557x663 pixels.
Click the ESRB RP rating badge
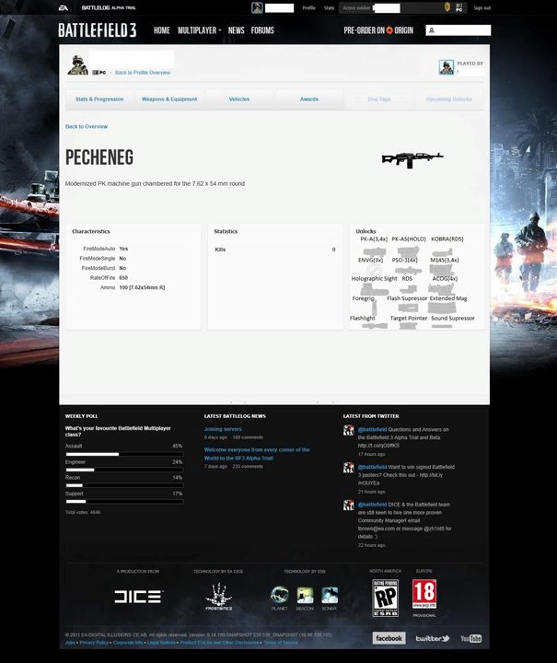tap(386, 598)
